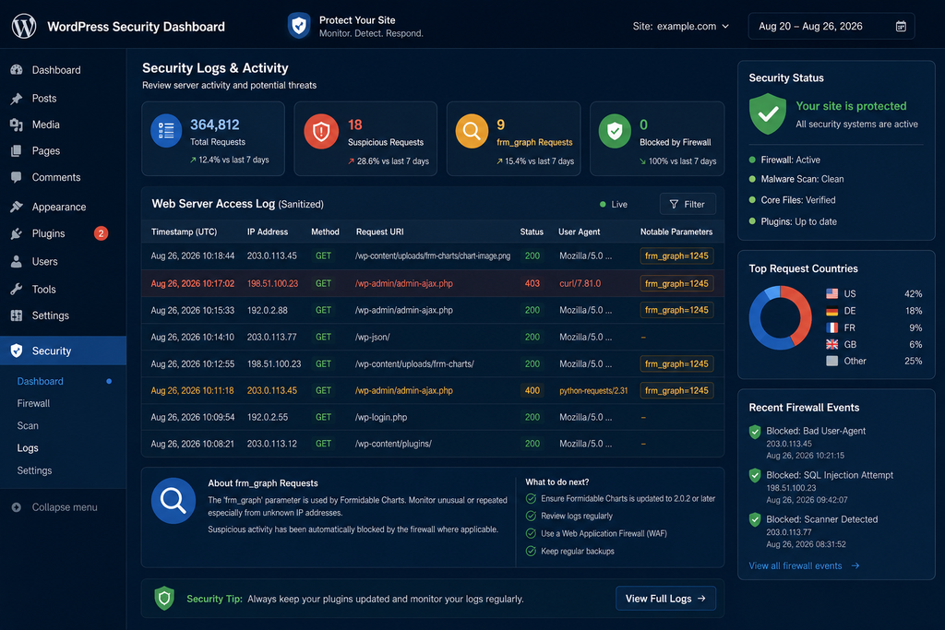Open the Aug 20 – Aug 26, 2026 date picker
Image resolution: width=945 pixels, height=630 pixels.
pyautogui.click(x=831, y=26)
